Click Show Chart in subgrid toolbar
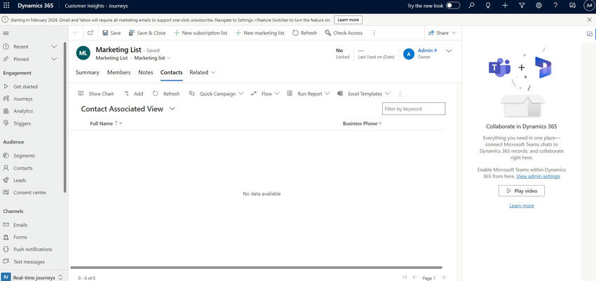Image resolution: width=596 pixels, height=281 pixels. (x=96, y=94)
